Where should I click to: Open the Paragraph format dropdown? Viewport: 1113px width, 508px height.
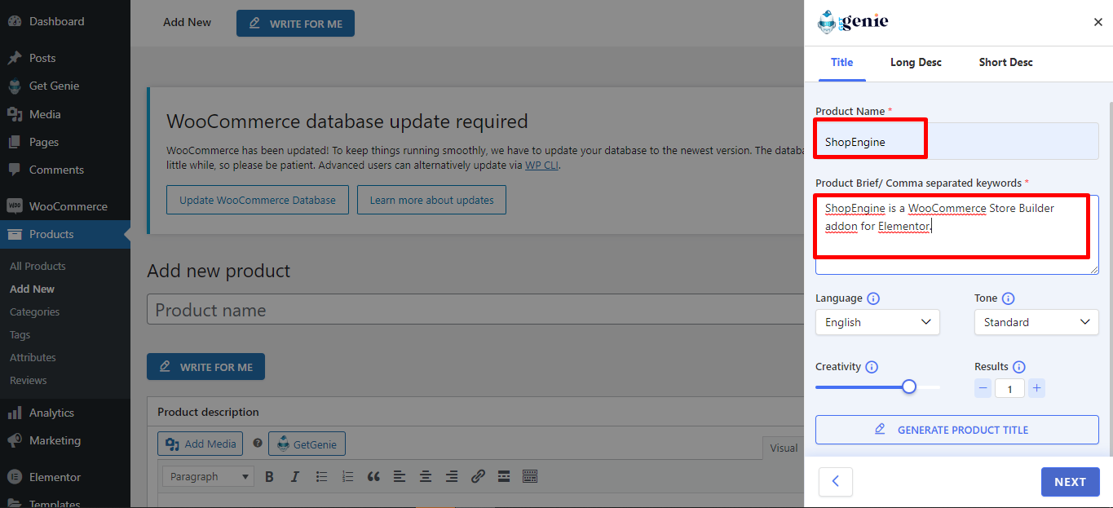208,476
